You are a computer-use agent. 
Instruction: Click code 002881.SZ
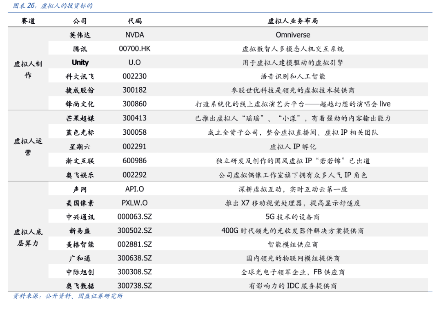(135, 244)
